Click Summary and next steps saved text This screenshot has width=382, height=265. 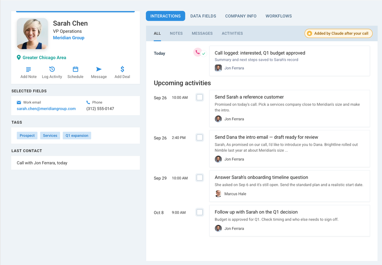pyautogui.click(x=256, y=60)
